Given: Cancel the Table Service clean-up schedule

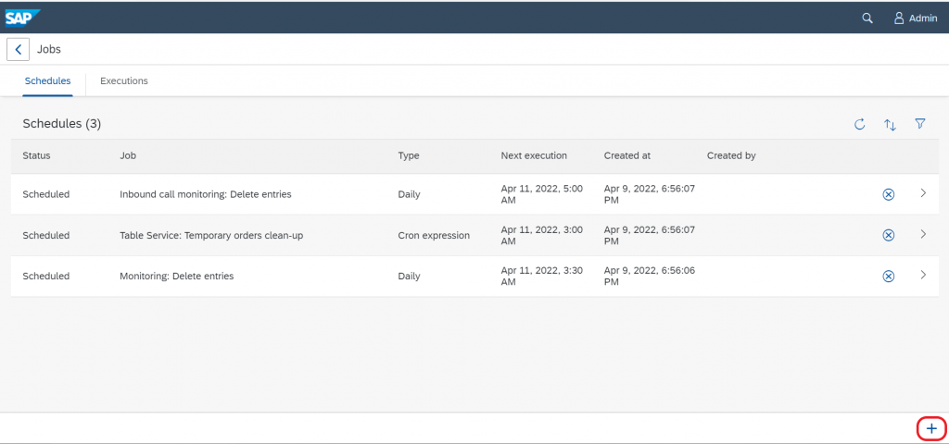Looking at the screenshot, I should click(x=889, y=235).
